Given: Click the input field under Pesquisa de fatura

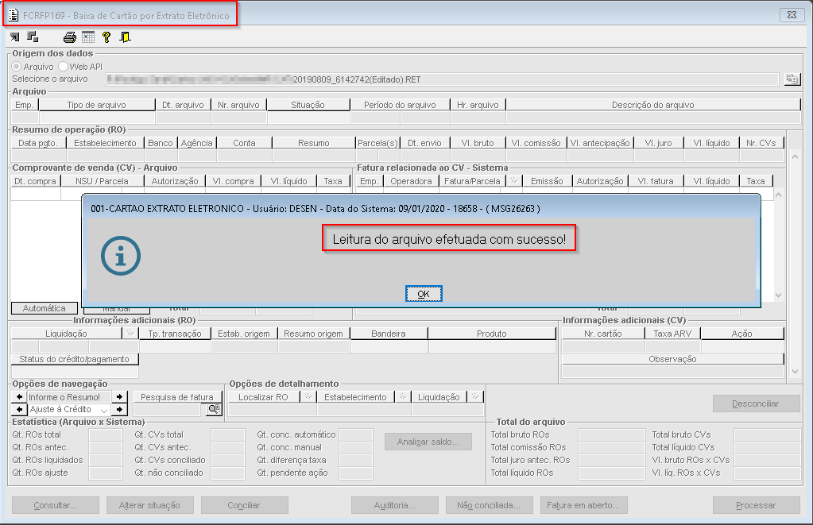Looking at the screenshot, I should (167, 410).
